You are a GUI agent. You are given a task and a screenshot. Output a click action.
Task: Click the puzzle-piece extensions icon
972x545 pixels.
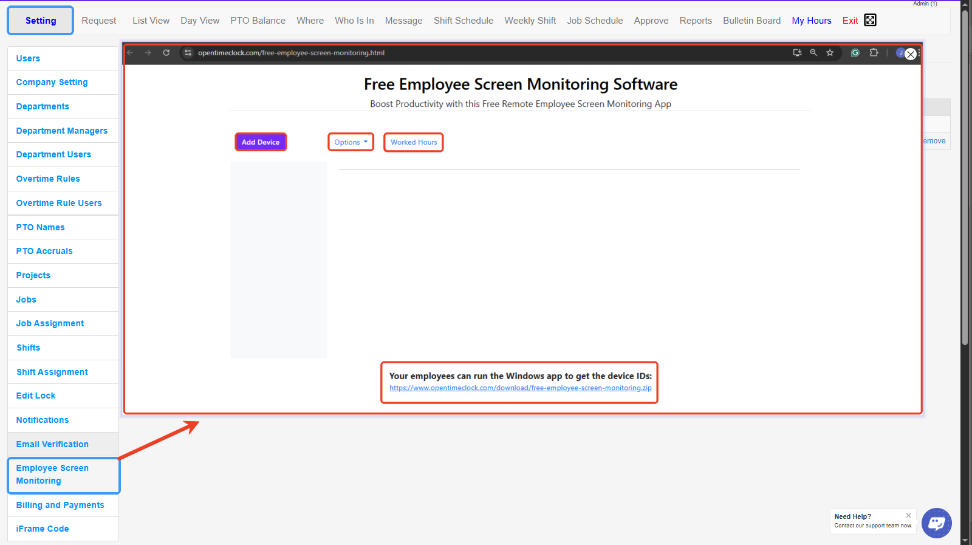pos(874,53)
